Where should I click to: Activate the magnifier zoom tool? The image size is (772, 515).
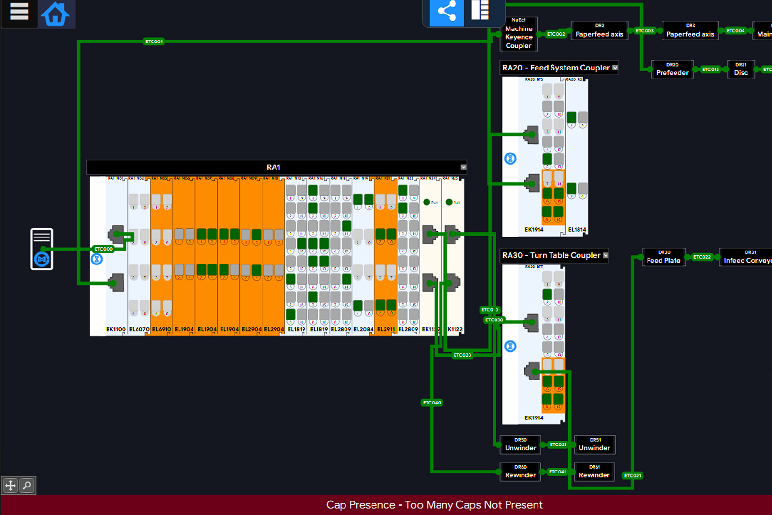click(x=27, y=485)
